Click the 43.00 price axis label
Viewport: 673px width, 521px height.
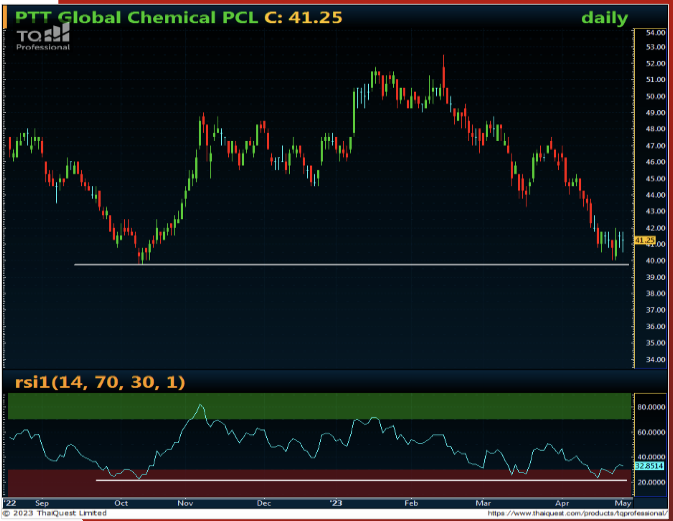coord(656,211)
